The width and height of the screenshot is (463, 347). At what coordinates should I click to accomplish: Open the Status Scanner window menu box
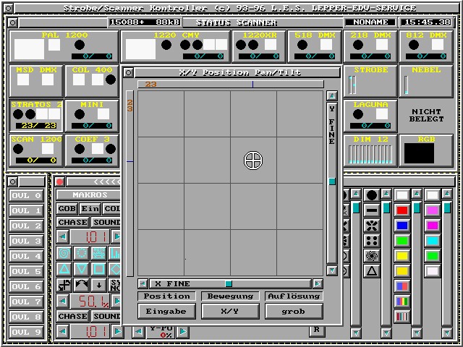pos(12,22)
